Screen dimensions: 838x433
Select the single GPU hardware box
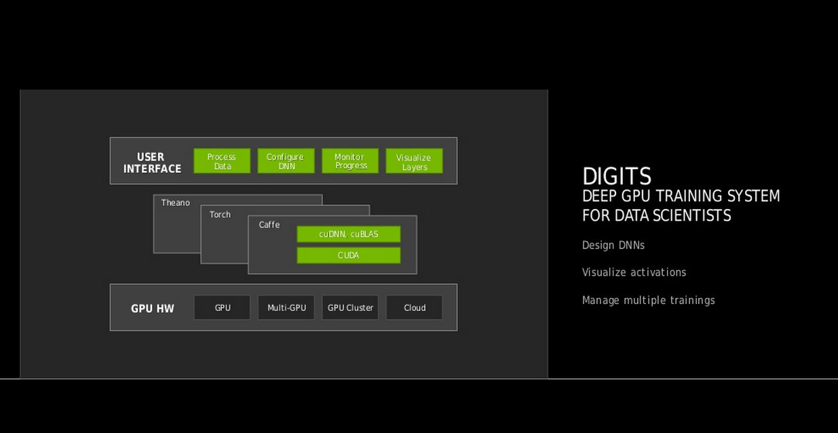pyautogui.click(x=222, y=307)
